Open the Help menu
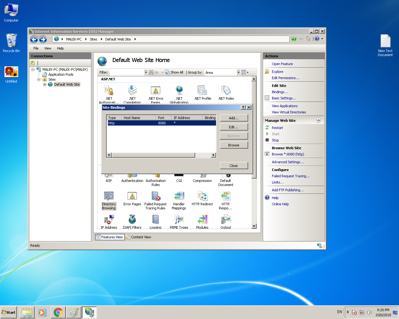The image size is (399, 319). (x=60, y=48)
